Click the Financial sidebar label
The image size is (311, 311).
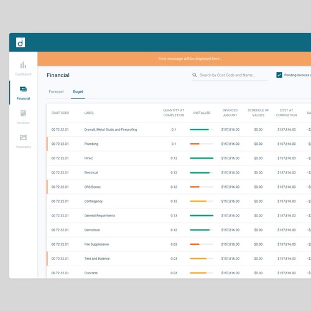point(23,98)
